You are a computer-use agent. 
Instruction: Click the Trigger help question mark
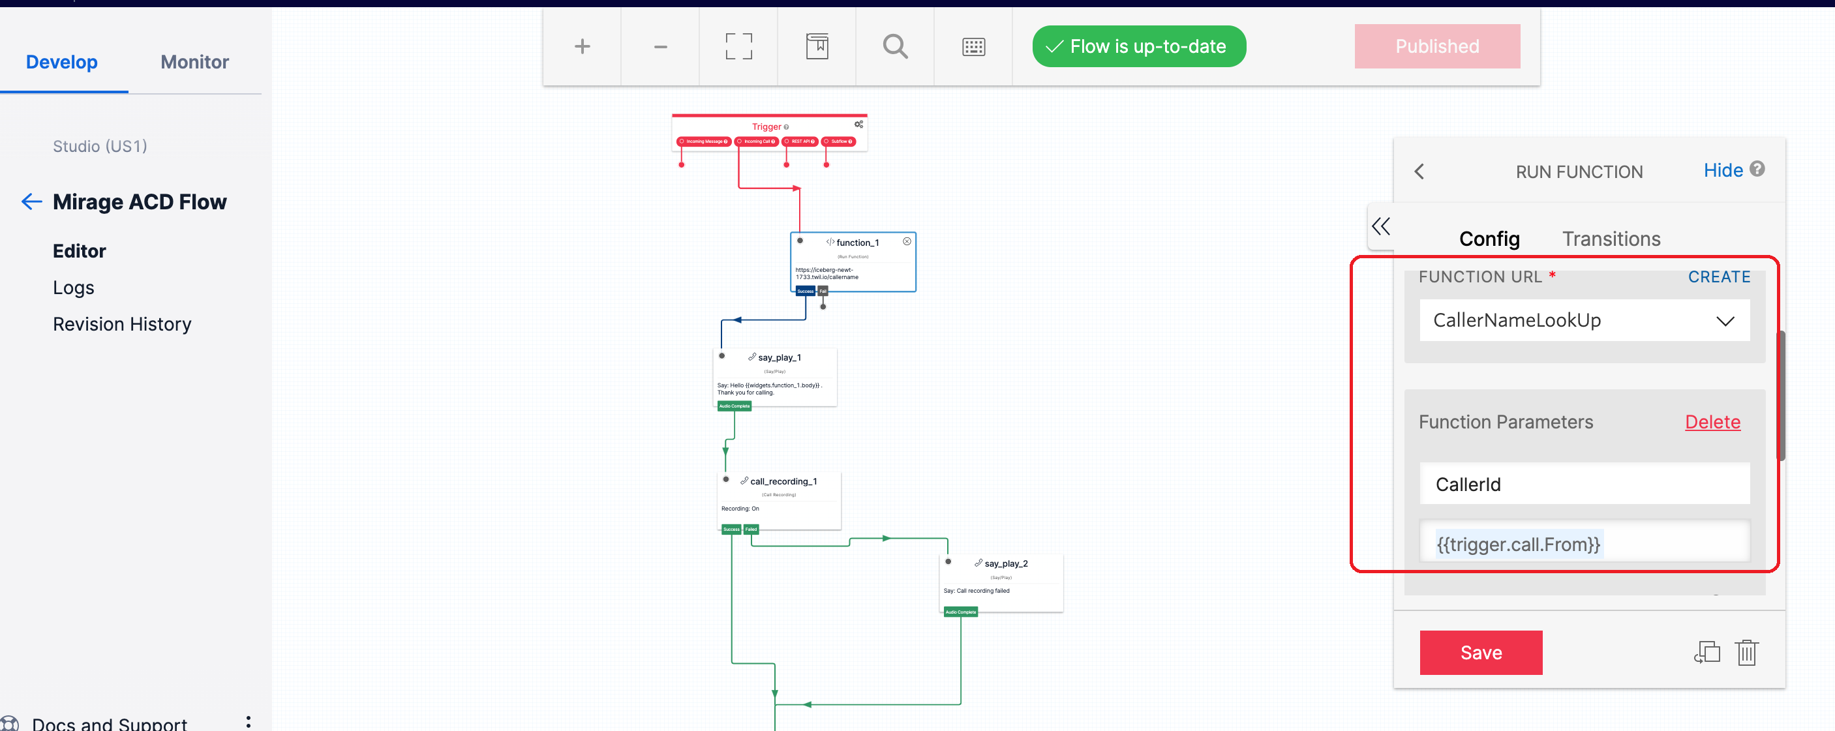(x=787, y=127)
